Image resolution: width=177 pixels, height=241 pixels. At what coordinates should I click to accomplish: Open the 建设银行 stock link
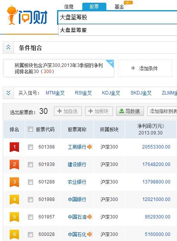(x=77, y=164)
